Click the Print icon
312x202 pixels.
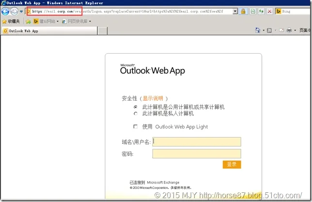(x=289, y=30)
